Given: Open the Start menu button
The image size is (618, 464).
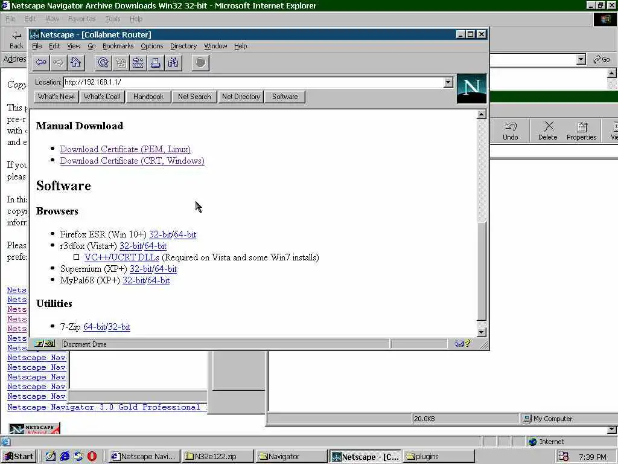Looking at the screenshot, I should pos(19,457).
